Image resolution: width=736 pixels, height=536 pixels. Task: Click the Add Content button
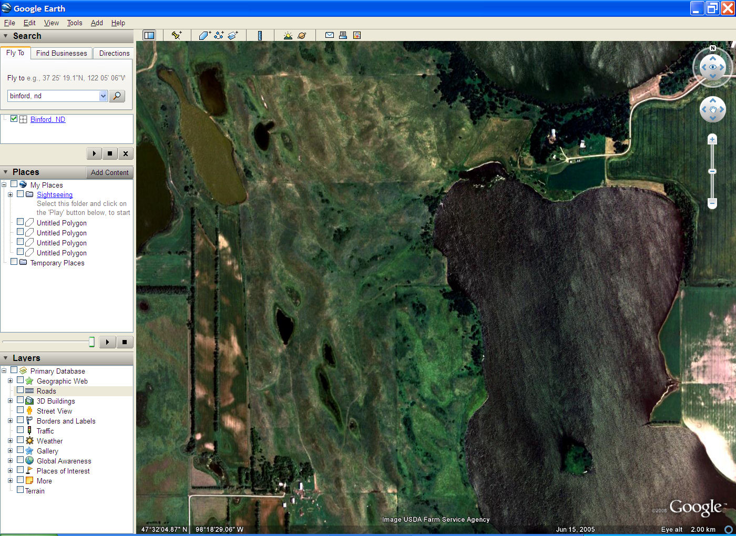[x=109, y=172]
